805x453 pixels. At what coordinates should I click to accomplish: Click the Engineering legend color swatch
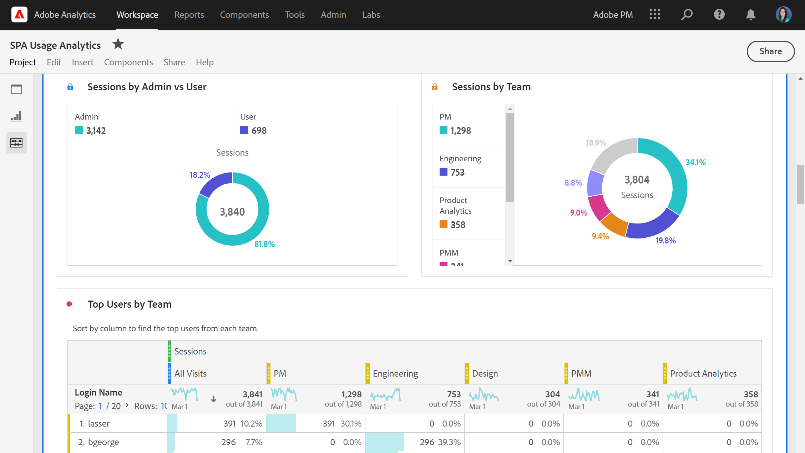click(x=443, y=172)
